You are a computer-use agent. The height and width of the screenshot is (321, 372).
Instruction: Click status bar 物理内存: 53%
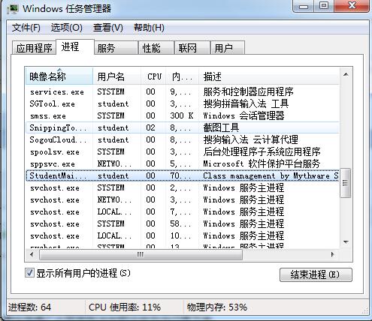(217, 307)
